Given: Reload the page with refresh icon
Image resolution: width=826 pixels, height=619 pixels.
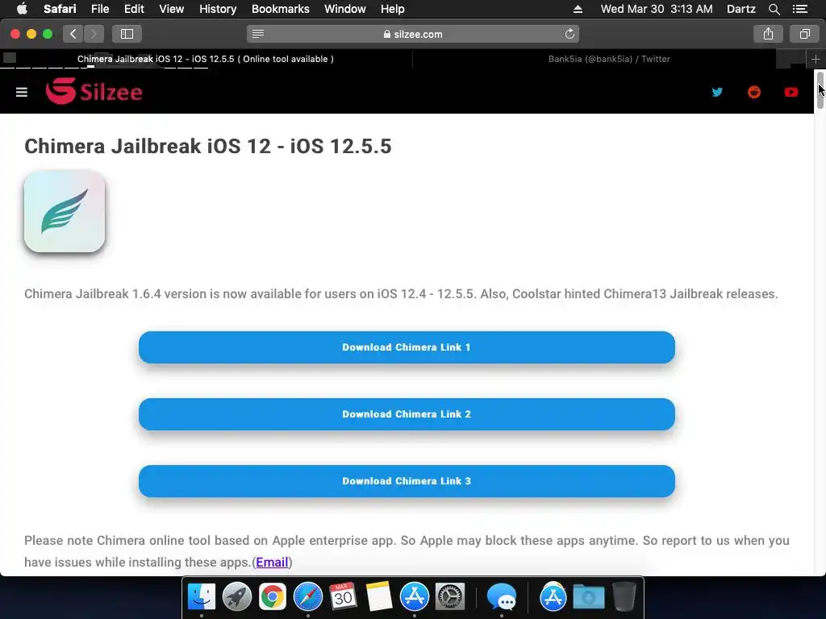Looking at the screenshot, I should [x=569, y=34].
